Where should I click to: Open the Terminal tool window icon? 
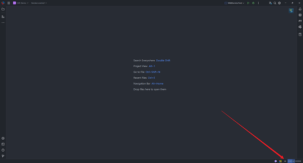[3, 144]
